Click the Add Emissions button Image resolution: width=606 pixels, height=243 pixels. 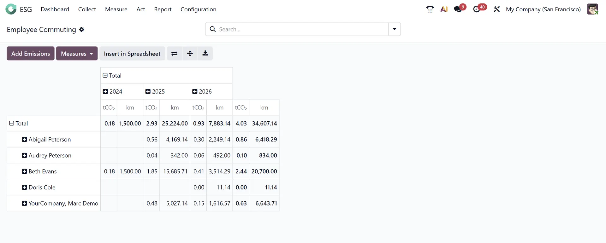pyautogui.click(x=31, y=54)
